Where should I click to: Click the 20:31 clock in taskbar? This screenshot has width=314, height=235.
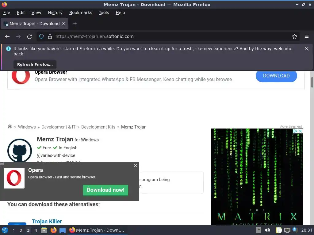tap(307, 230)
